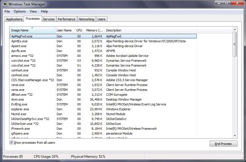Click the Adobe Acrobat Update Service description
This screenshot has width=246, height=162.
(x=127, y=56)
